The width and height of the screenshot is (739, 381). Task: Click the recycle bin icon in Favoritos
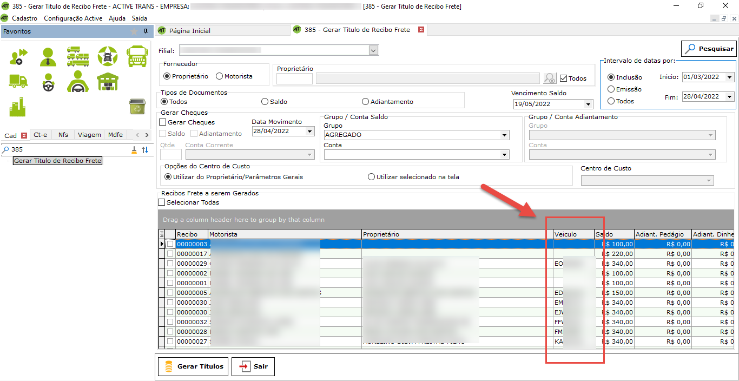pyautogui.click(x=136, y=107)
